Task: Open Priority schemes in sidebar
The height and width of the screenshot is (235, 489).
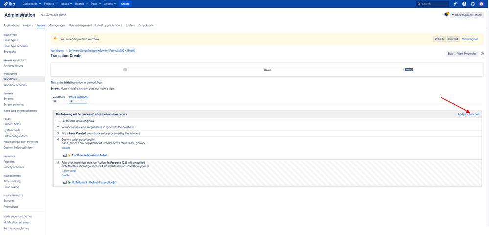Action: [x=14, y=167]
